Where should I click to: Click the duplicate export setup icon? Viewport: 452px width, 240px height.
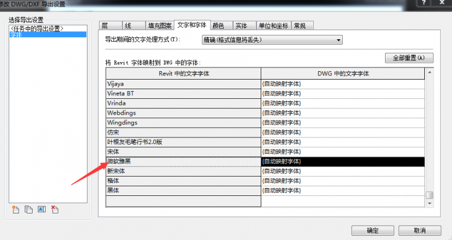(28, 209)
